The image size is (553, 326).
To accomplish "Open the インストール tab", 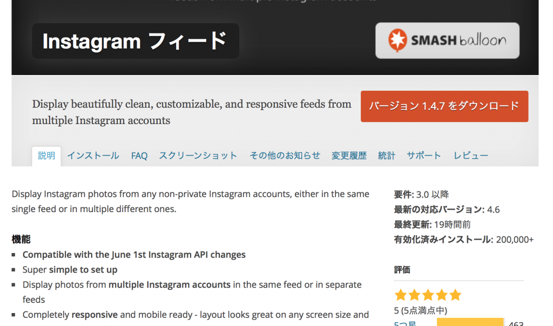I will [93, 155].
